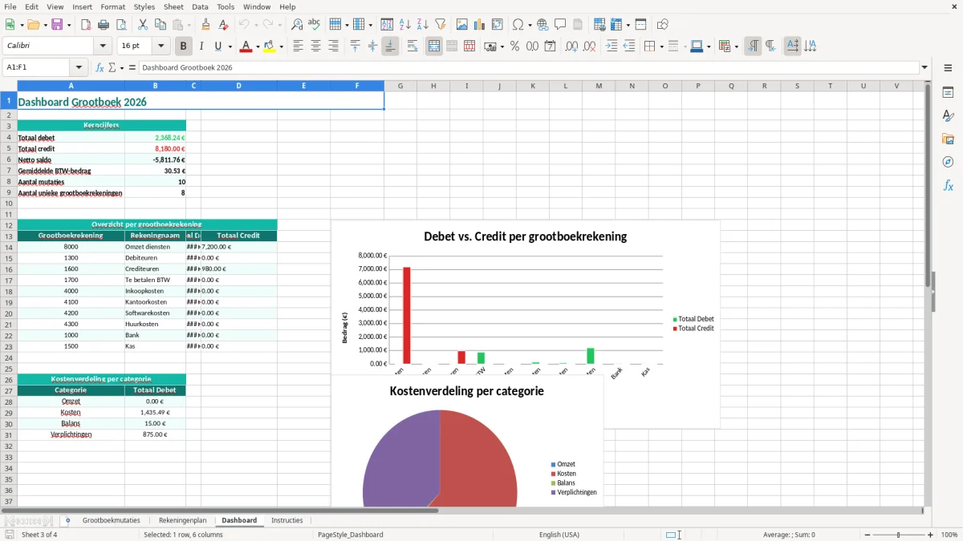Set left-to-right text direction
This screenshot has width=963, height=541.
[x=753, y=46]
